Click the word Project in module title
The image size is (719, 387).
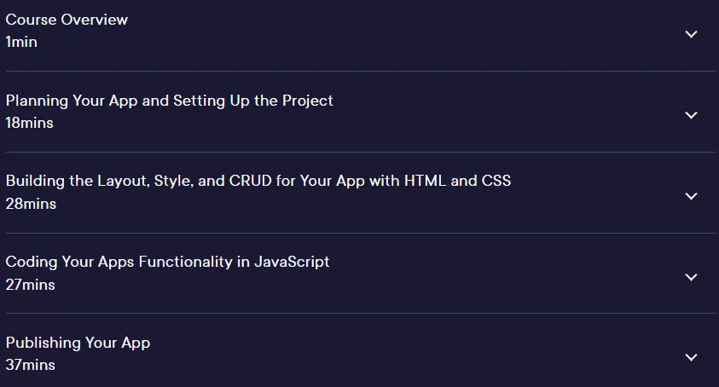click(x=308, y=101)
